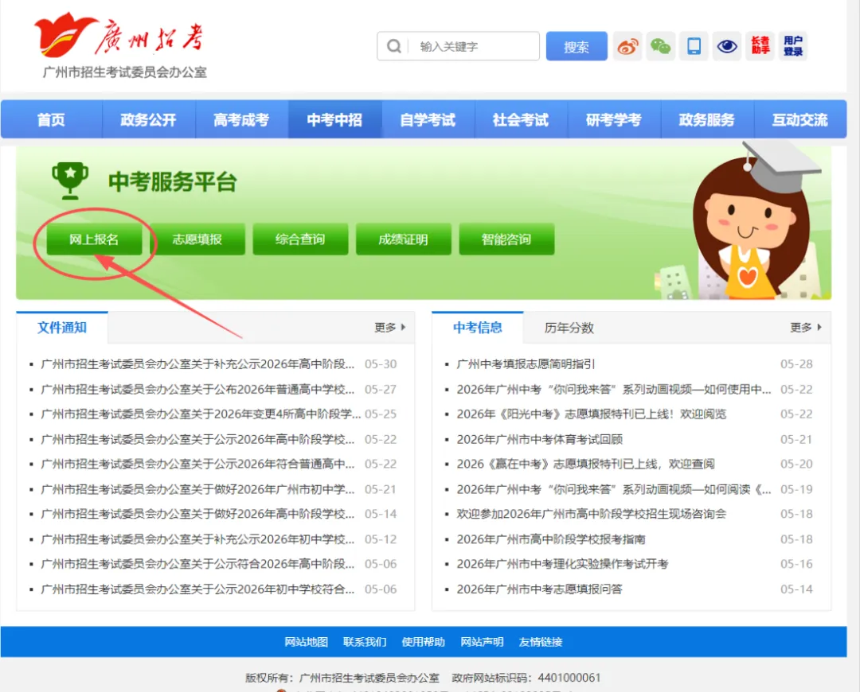The width and height of the screenshot is (860, 692).
Task: Open notice 关于公示符合2026年高中阶段
Action: click(x=198, y=563)
